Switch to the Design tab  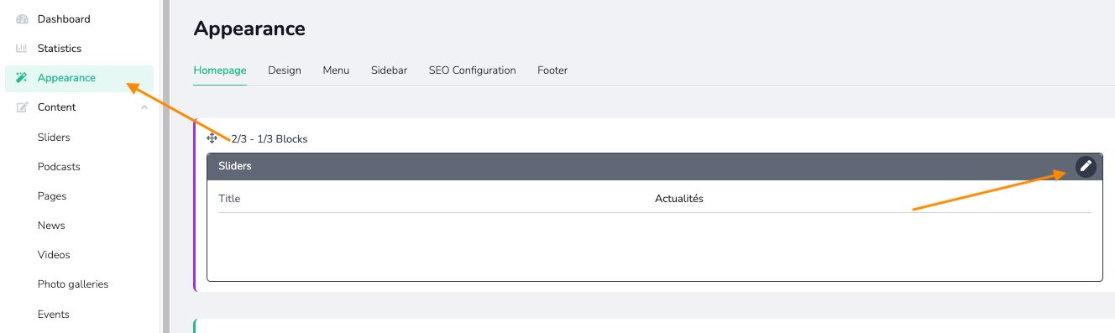coord(285,70)
